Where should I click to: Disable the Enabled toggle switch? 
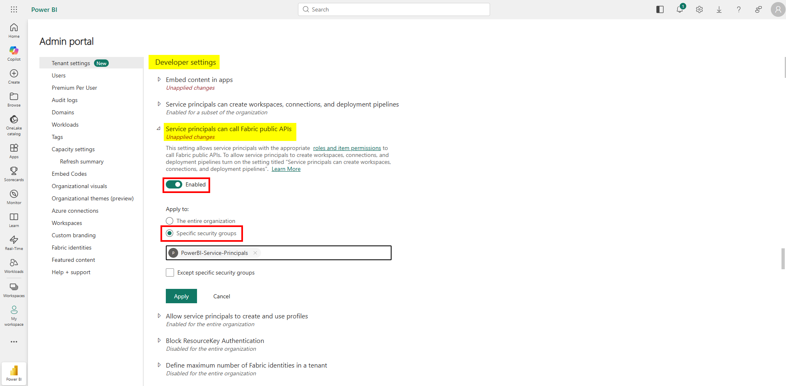click(x=174, y=185)
